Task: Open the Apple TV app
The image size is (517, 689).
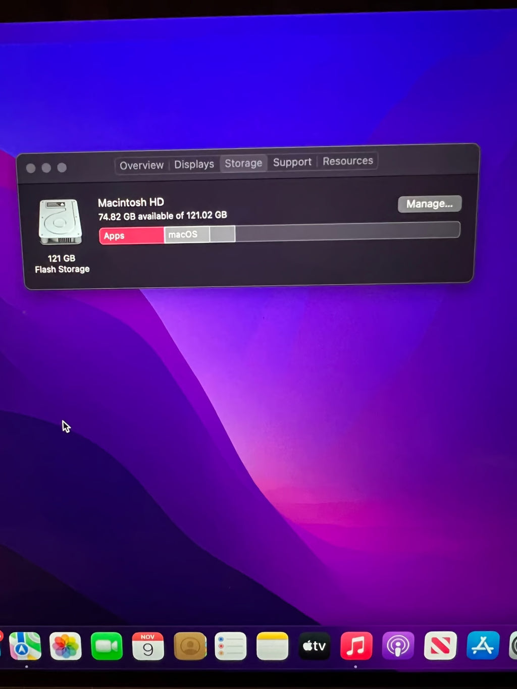Action: pos(314,646)
